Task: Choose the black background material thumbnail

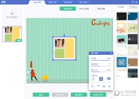Action: (122, 16)
